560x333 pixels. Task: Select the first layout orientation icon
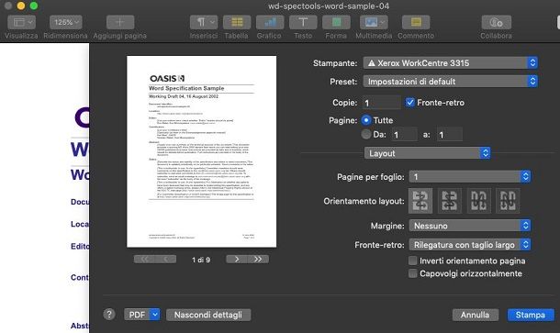[x=420, y=201]
